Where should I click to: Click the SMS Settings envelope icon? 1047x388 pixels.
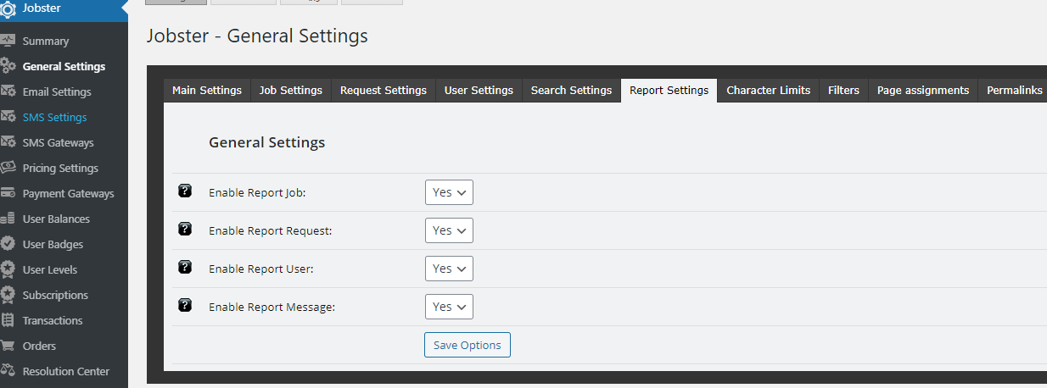coord(8,117)
